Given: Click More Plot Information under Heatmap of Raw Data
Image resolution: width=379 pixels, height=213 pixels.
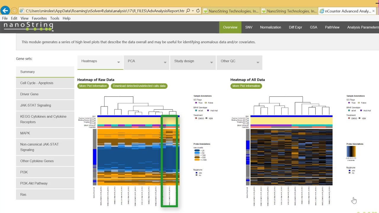Looking at the screenshot, I should (x=93, y=86).
